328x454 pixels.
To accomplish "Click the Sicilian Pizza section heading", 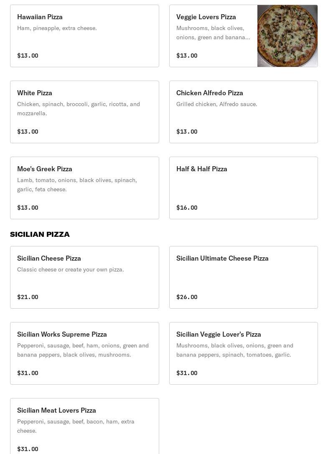I will tap(40, 234).
